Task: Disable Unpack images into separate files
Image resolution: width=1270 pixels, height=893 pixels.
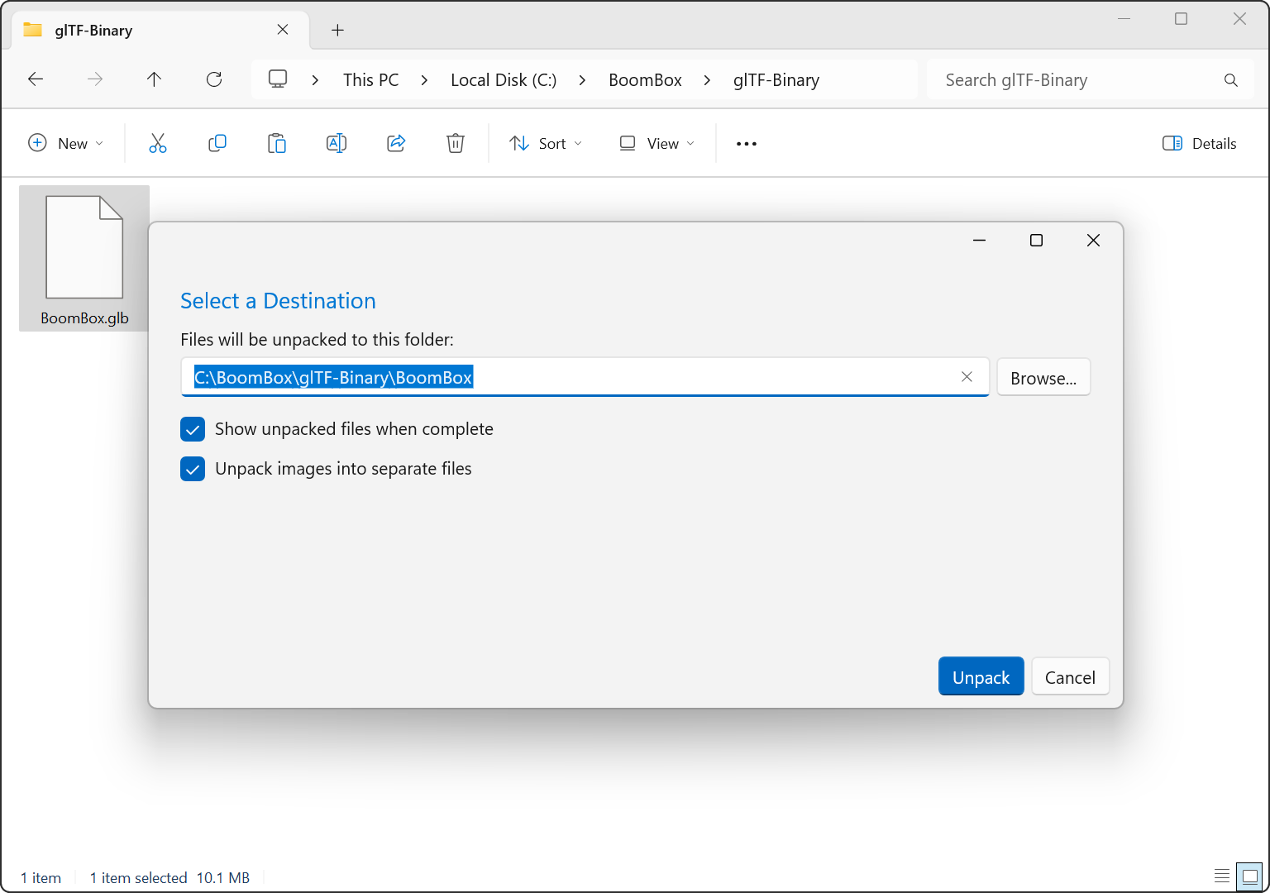Action: coord(193,469)
